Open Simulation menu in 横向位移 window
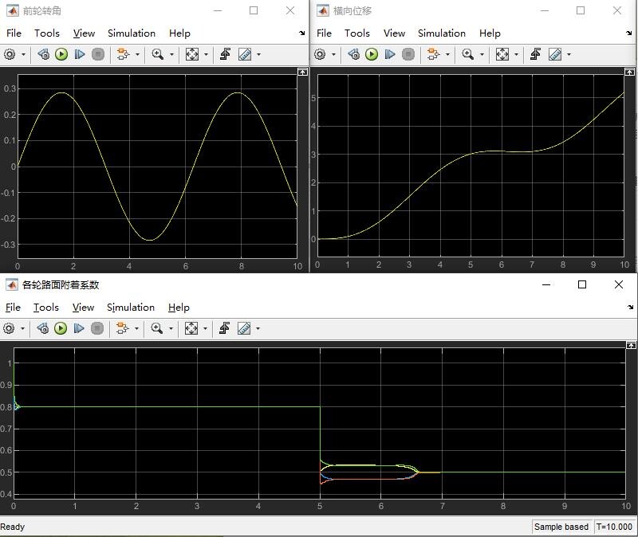Screen dimensions: 638x537 tap(442, 33)
